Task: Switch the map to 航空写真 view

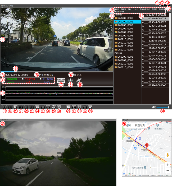Action: (x=140, y=125)
